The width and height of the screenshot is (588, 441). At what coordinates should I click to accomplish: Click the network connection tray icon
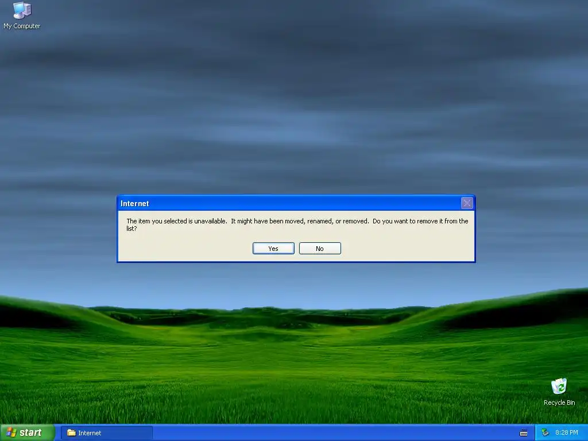[x=546, y=433]
